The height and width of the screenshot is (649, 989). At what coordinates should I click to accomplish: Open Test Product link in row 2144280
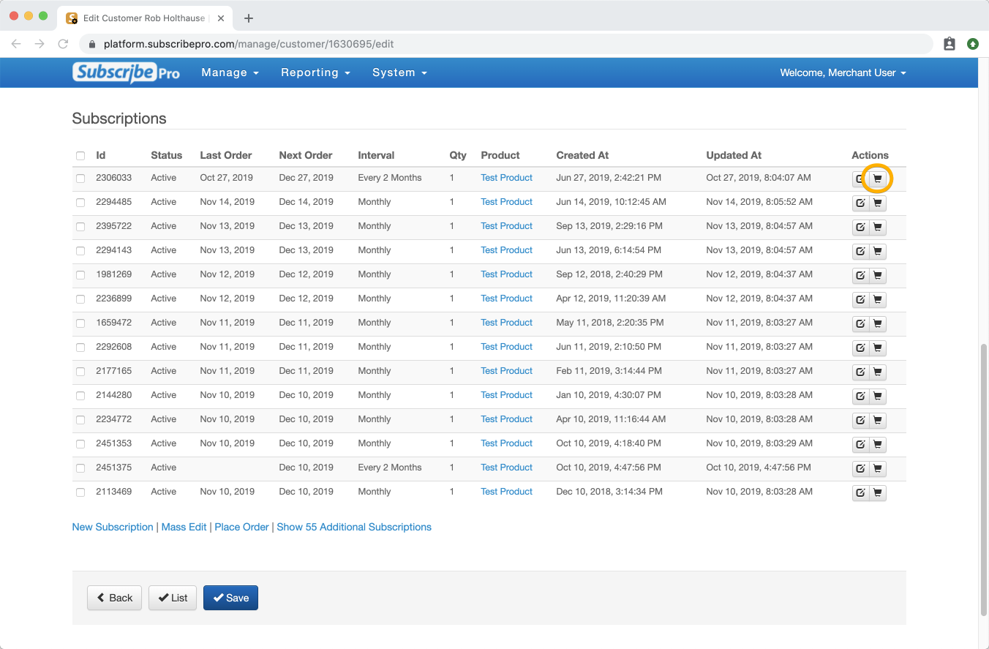tap(506, 395)
